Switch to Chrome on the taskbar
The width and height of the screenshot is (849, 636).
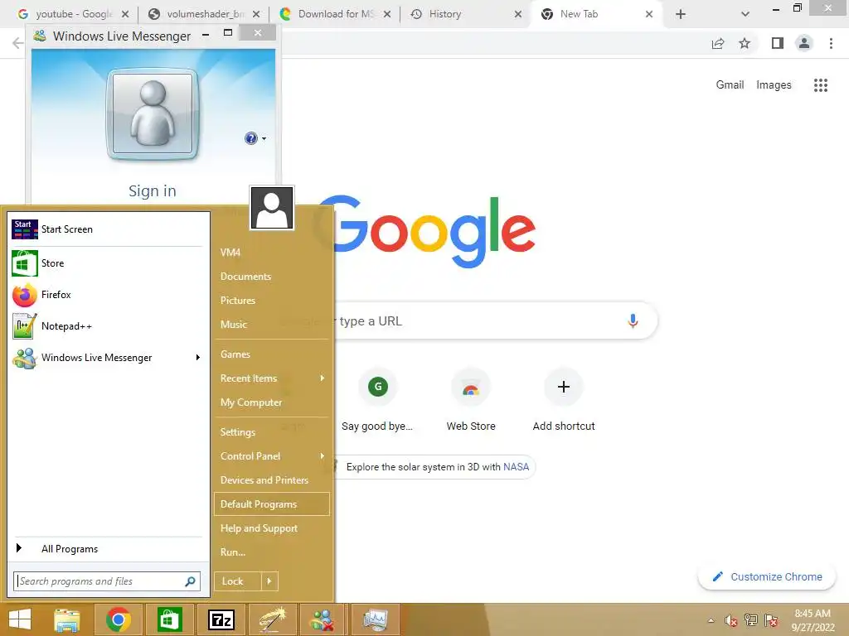119,619
